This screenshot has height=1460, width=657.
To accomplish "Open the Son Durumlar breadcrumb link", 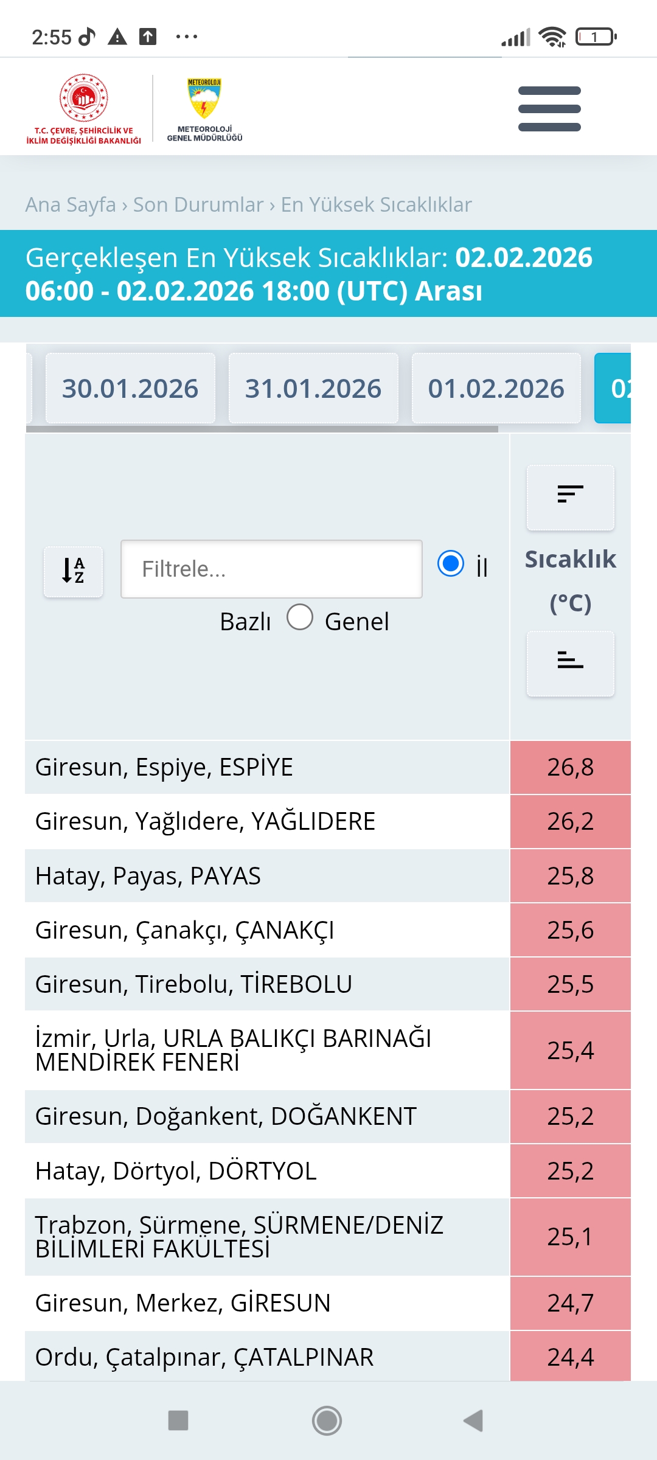I will click(198, 205).
